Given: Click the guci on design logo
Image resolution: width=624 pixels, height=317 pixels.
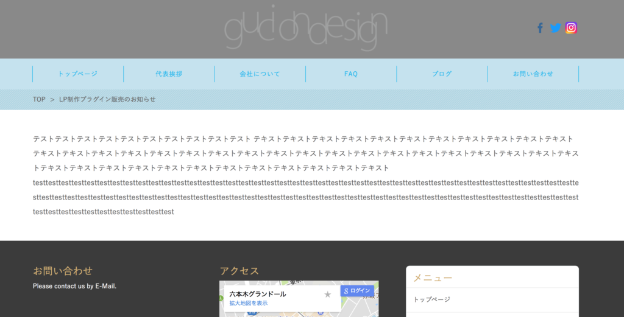Looking at the screenshot, I should [306, 30].
